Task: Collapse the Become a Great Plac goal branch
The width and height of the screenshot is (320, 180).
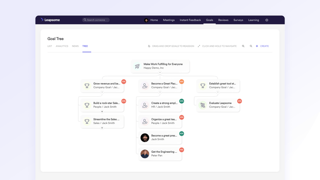Action: point(160,92)
